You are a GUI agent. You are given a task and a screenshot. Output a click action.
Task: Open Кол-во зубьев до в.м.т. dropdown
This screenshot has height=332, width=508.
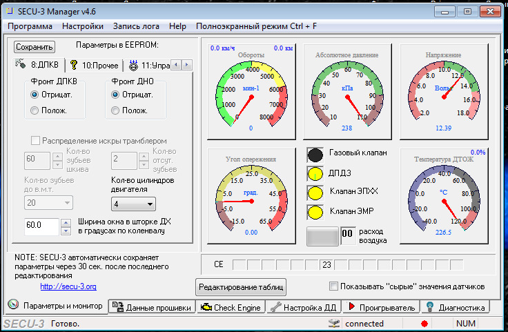tap(48, 203)
